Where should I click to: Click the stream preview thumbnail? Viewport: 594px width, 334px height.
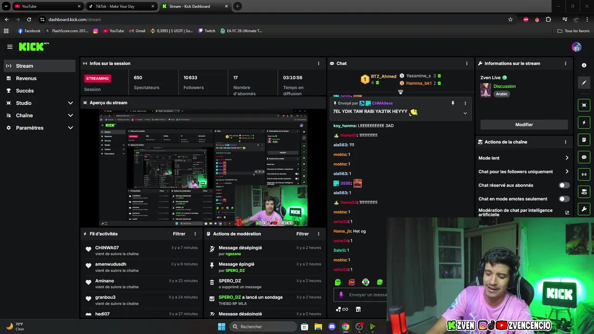tap(203, 168)
